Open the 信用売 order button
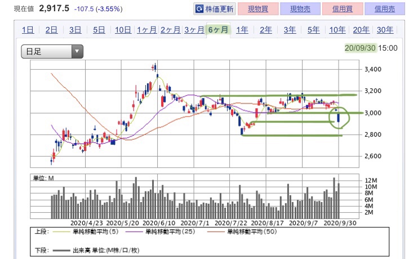The width and height of the screenshot is (409, 259). point(385,9)
